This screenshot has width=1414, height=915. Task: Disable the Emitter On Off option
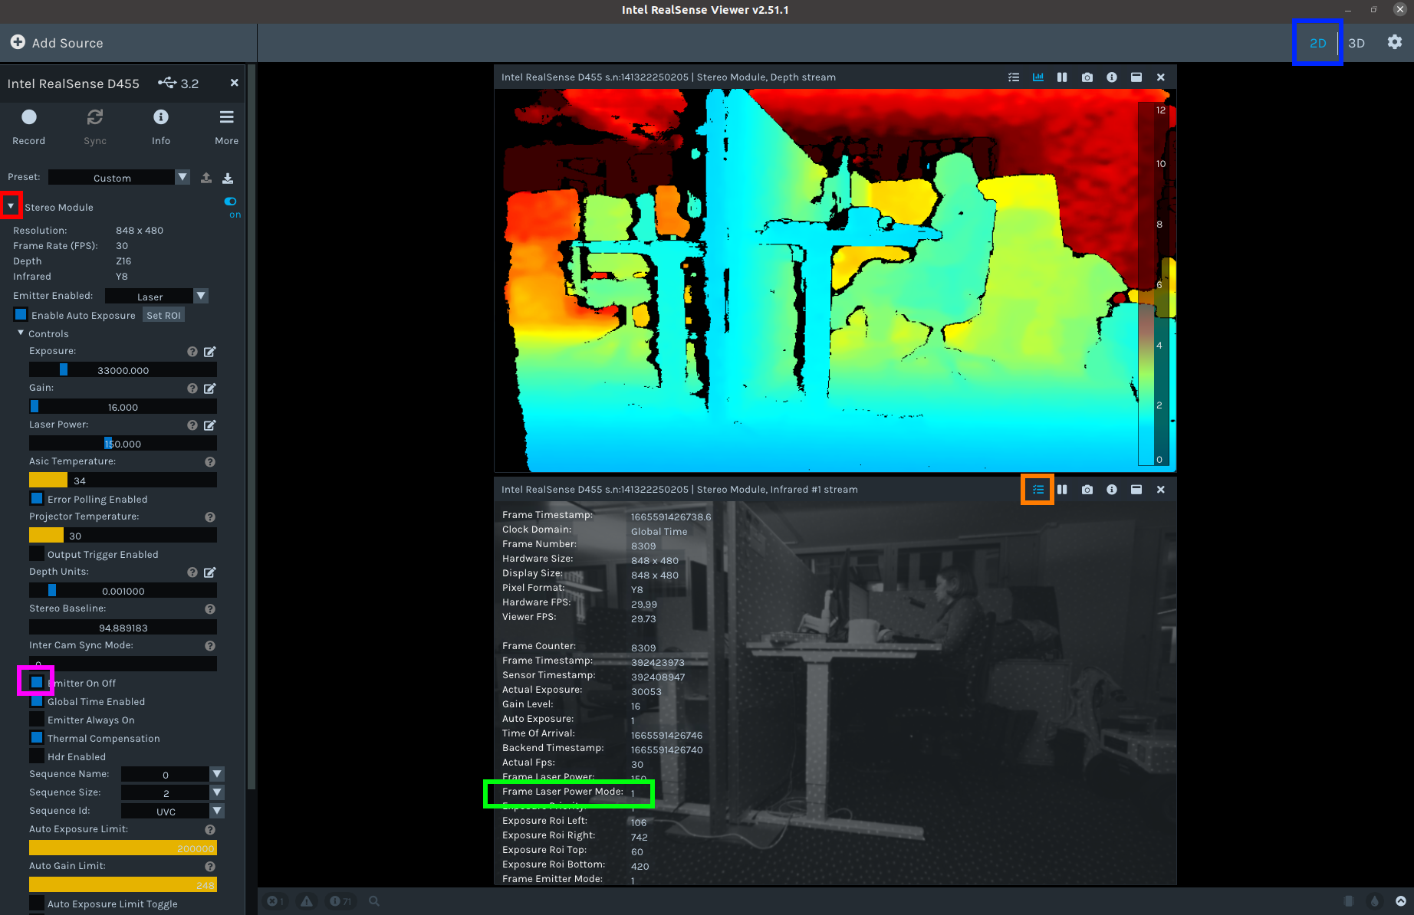(x=36, y=682)
